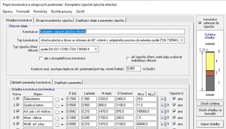Image resolution: width=226 pixels, height=129 pixels.
Task: Move Spádový beton layer up with arrow
Action: 168,105
